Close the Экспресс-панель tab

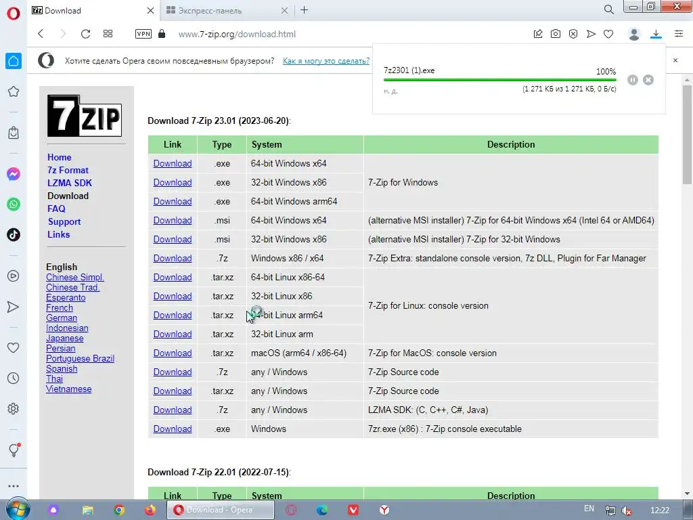tap(285, 10)
